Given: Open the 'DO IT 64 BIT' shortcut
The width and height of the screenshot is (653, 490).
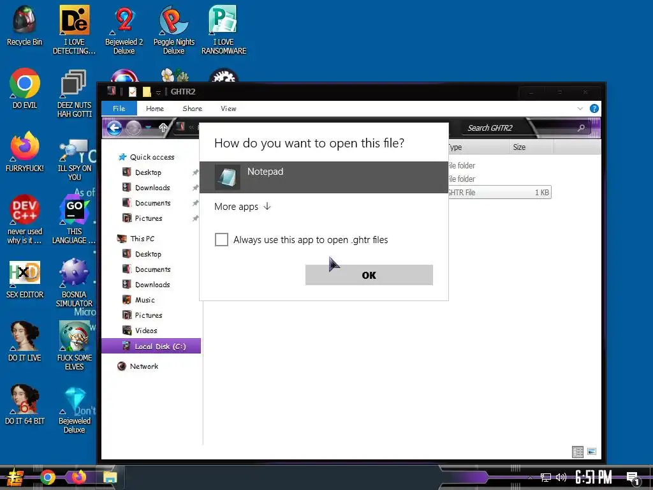Looking at the screenshot, I should 25,404.
